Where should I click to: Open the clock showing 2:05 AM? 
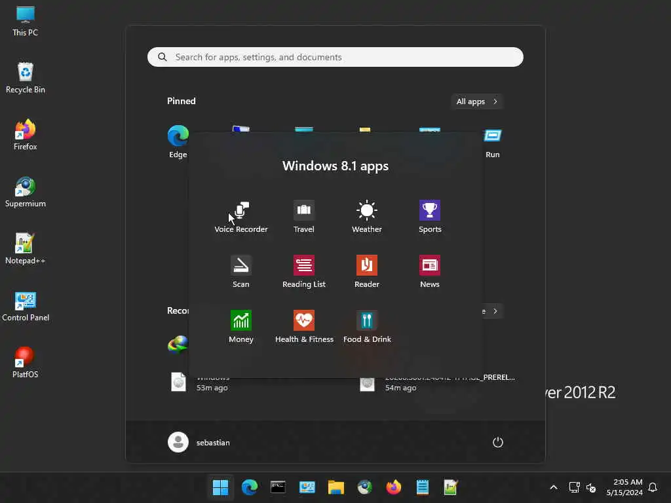coord(624,487)
